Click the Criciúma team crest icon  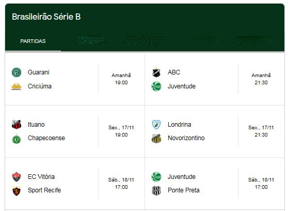(17, 86)
